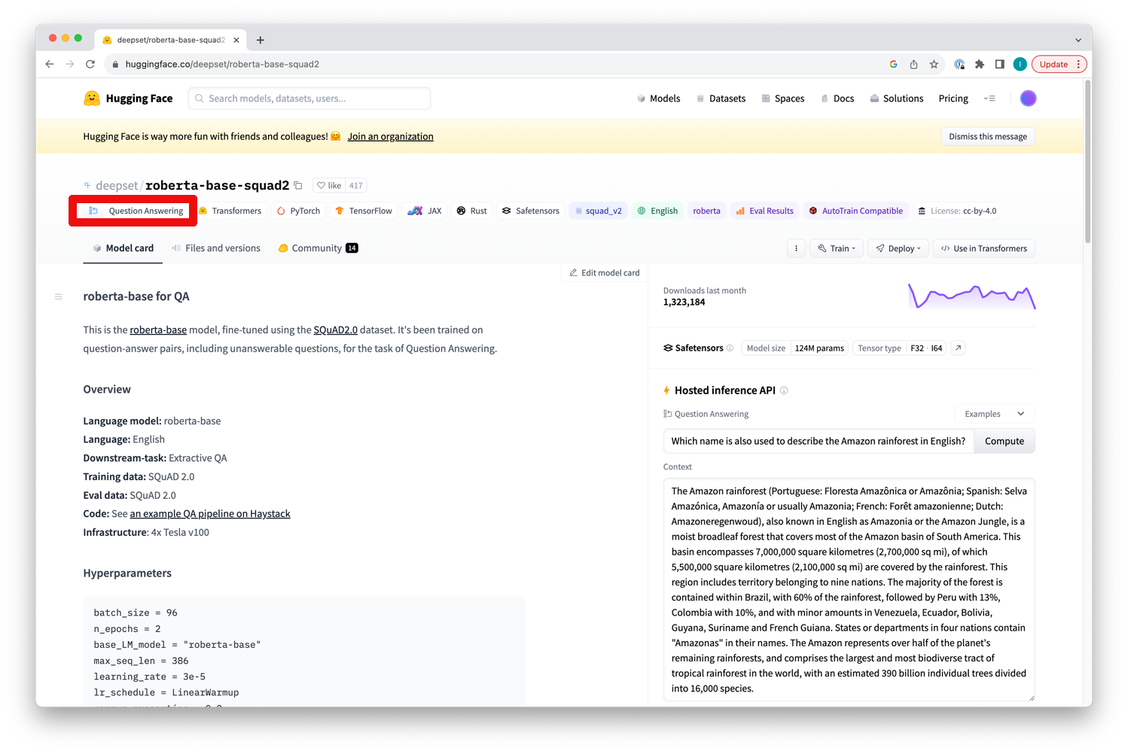
Task: Switch to the Files and versions tab
Action: pos(216,248)
